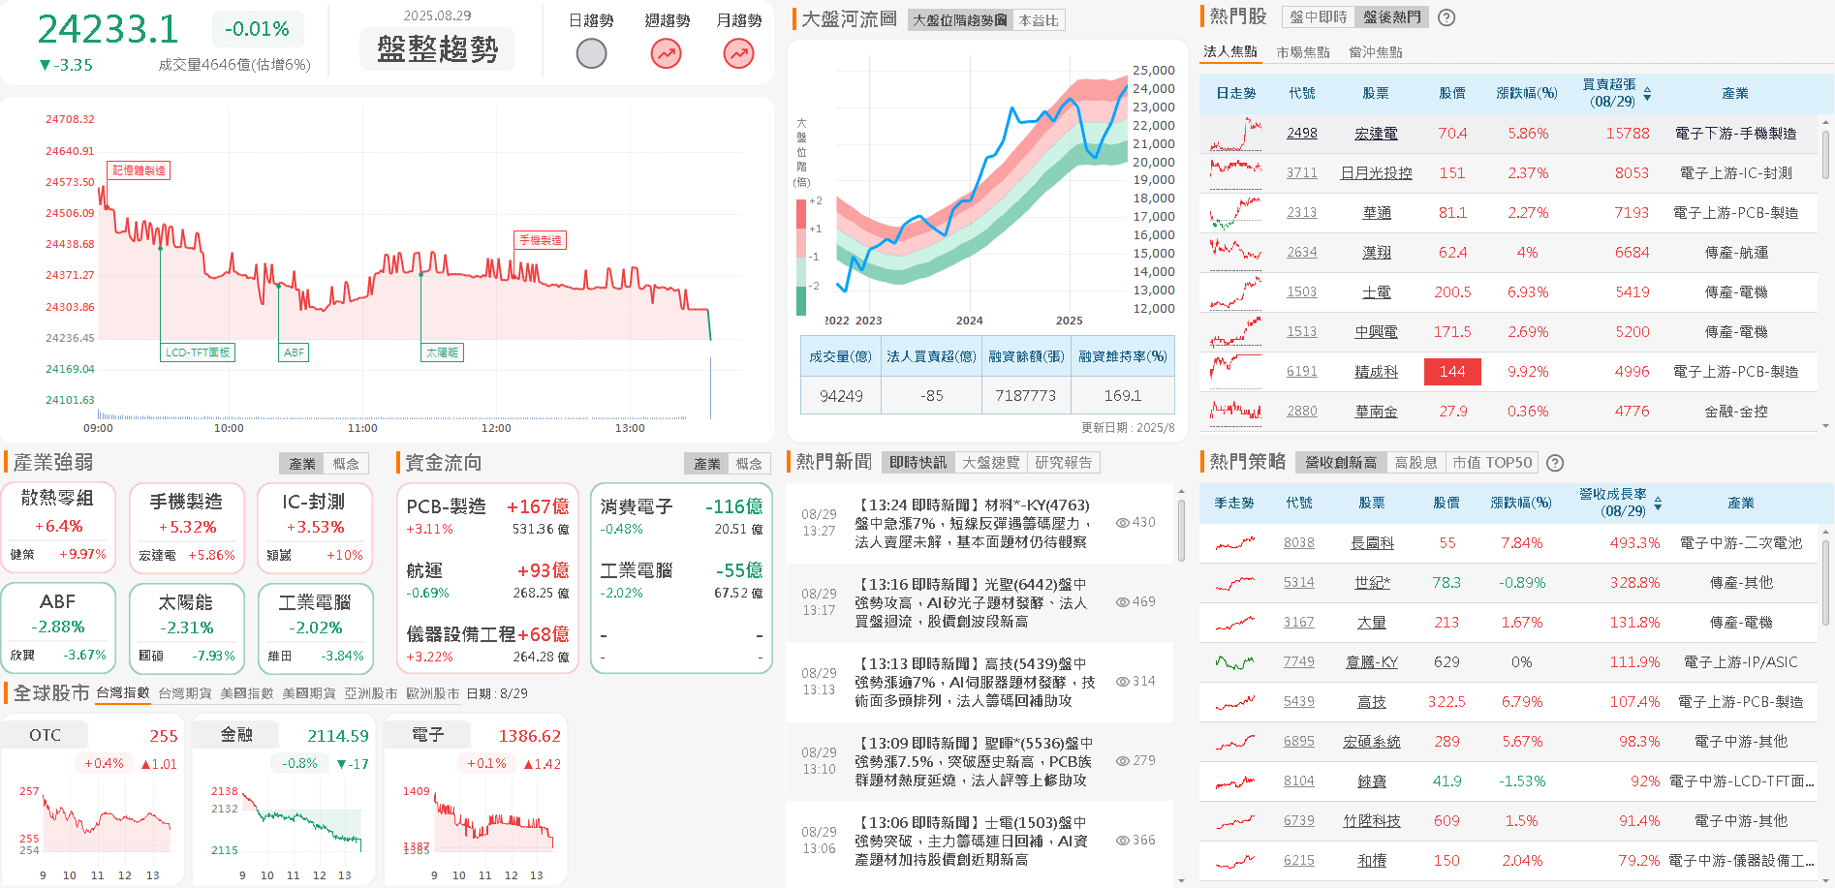Open the 熱門策略 help question-mark icon
This screenshot has height=888, width=1835.
[1555, 463]
